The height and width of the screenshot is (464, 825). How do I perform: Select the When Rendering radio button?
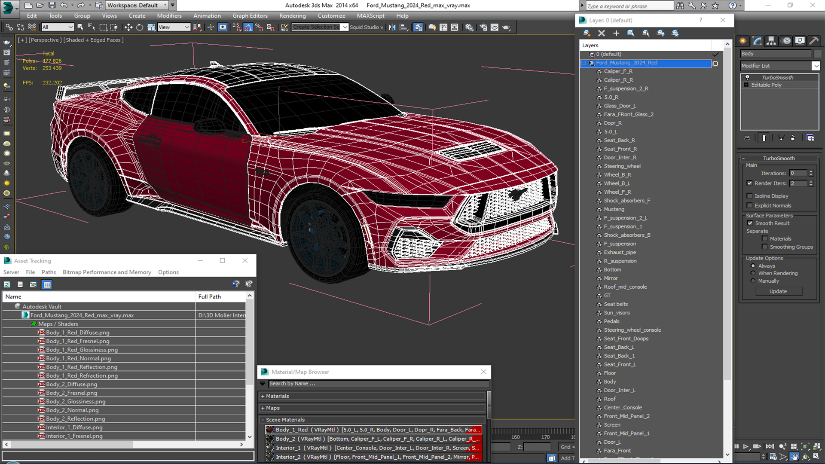point(753,273)
